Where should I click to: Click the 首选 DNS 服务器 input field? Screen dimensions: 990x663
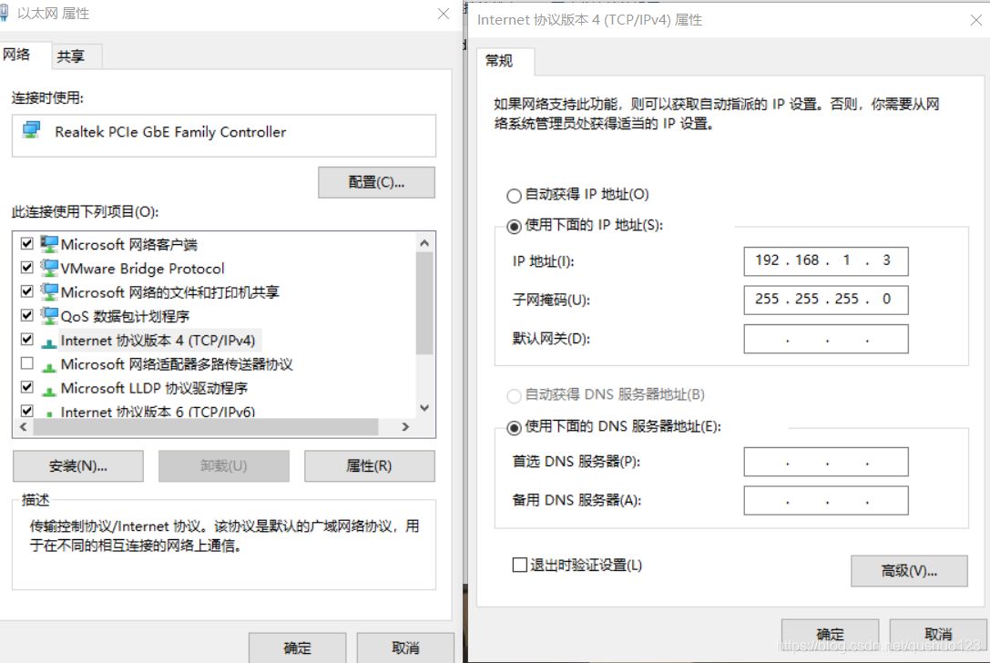coord(826,463)
